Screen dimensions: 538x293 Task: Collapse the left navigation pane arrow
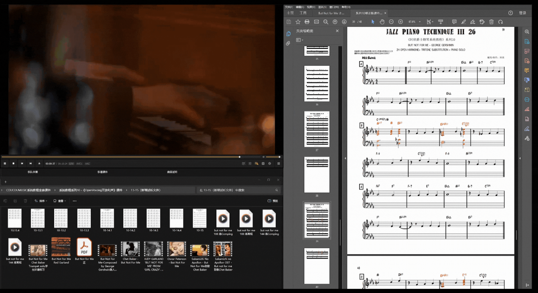[345, 158]
